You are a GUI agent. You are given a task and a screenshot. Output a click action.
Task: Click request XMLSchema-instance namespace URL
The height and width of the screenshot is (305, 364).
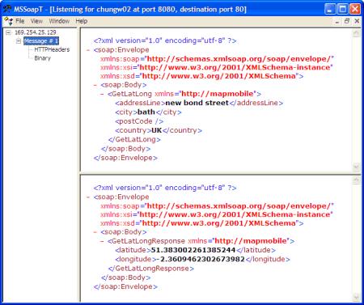(x=235, y=67)
